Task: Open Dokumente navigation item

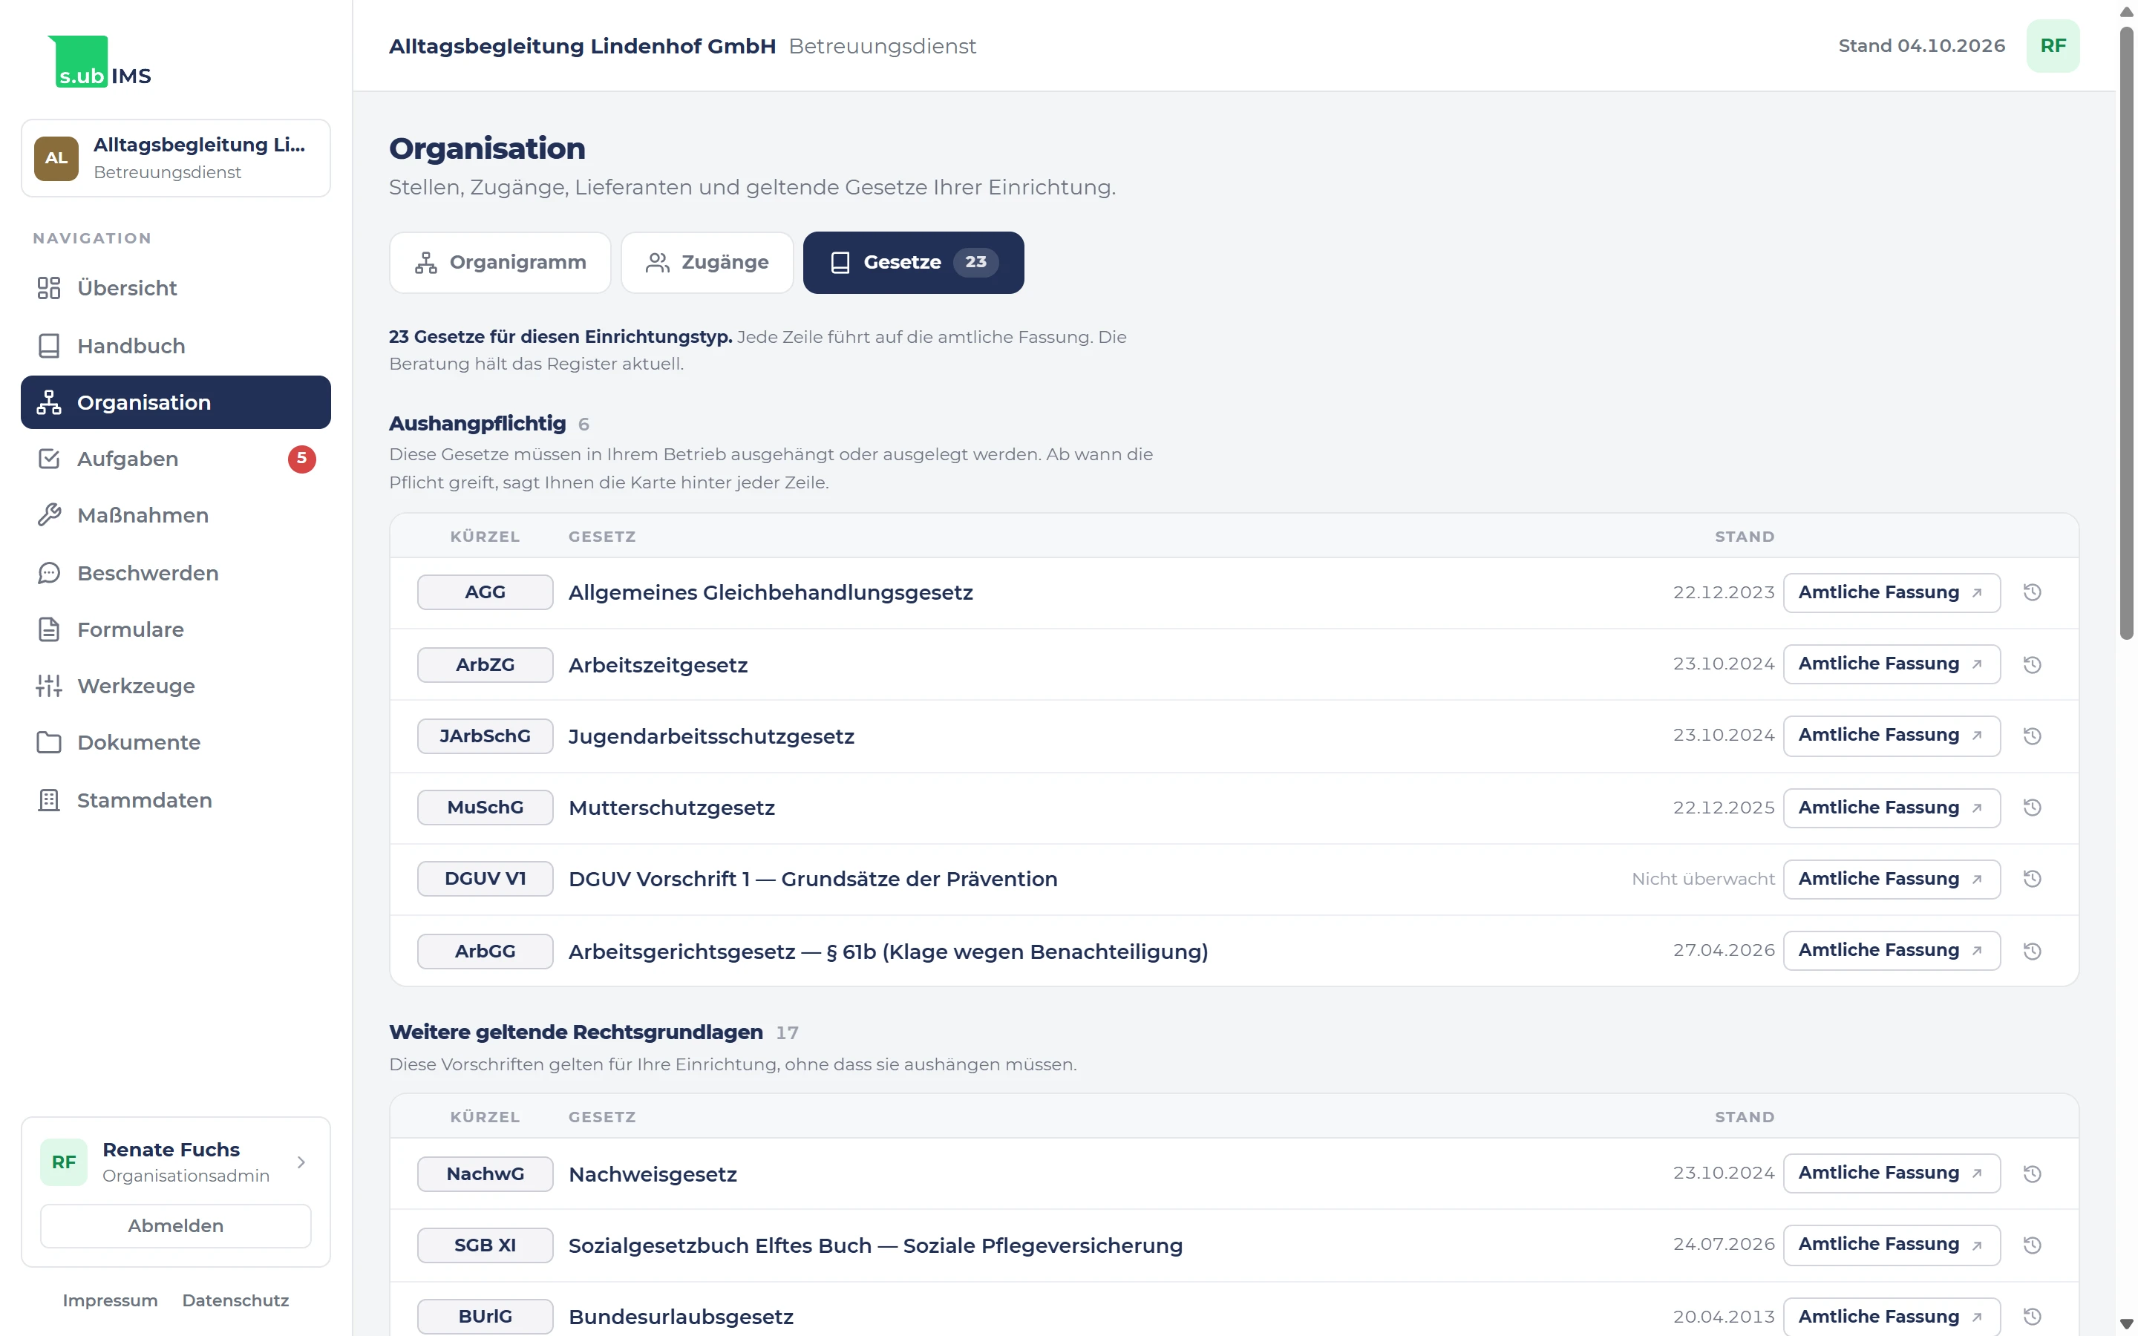Action: point(176,742)
